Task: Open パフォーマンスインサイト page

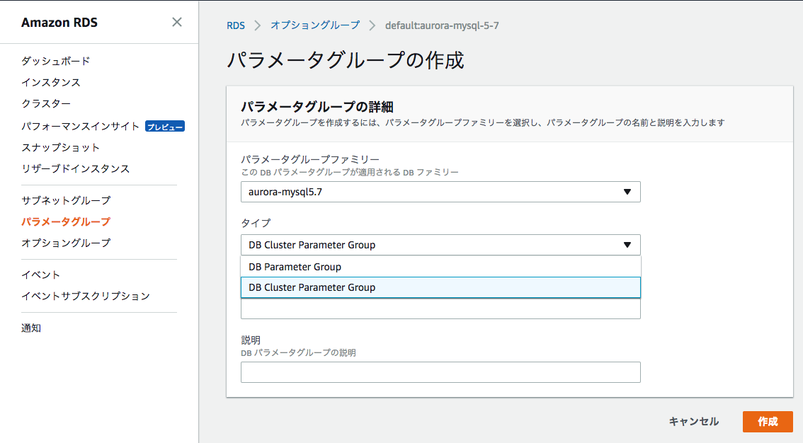Action: pos(80,126)
